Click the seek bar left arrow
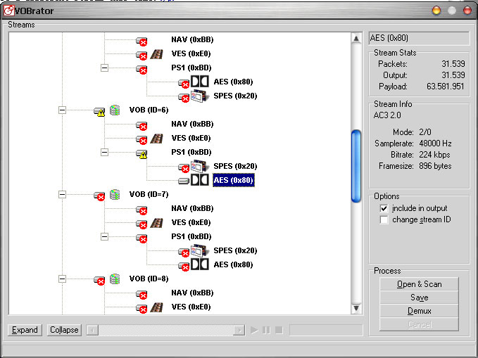This screenshot has height=358, width=478. pos(93,330)
